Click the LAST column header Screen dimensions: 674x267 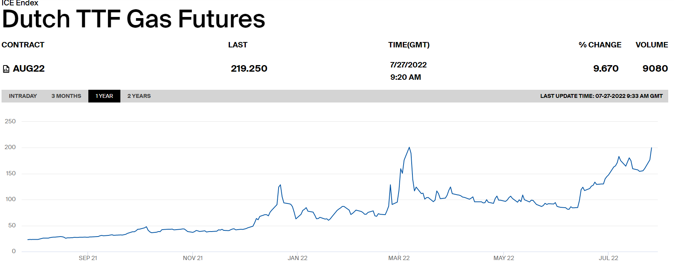(x=238, y=45)
